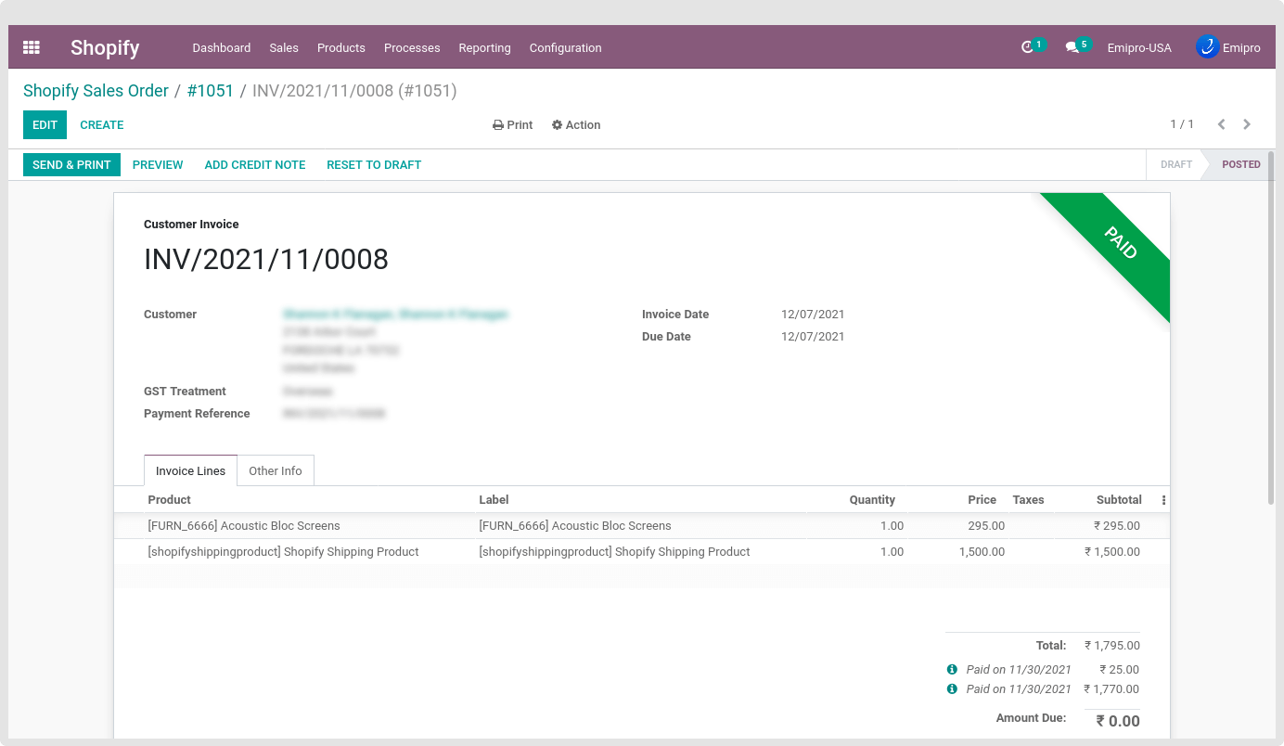Open the apps grid menu icon
Screen dimensions: 1284x746
[32, 47]
